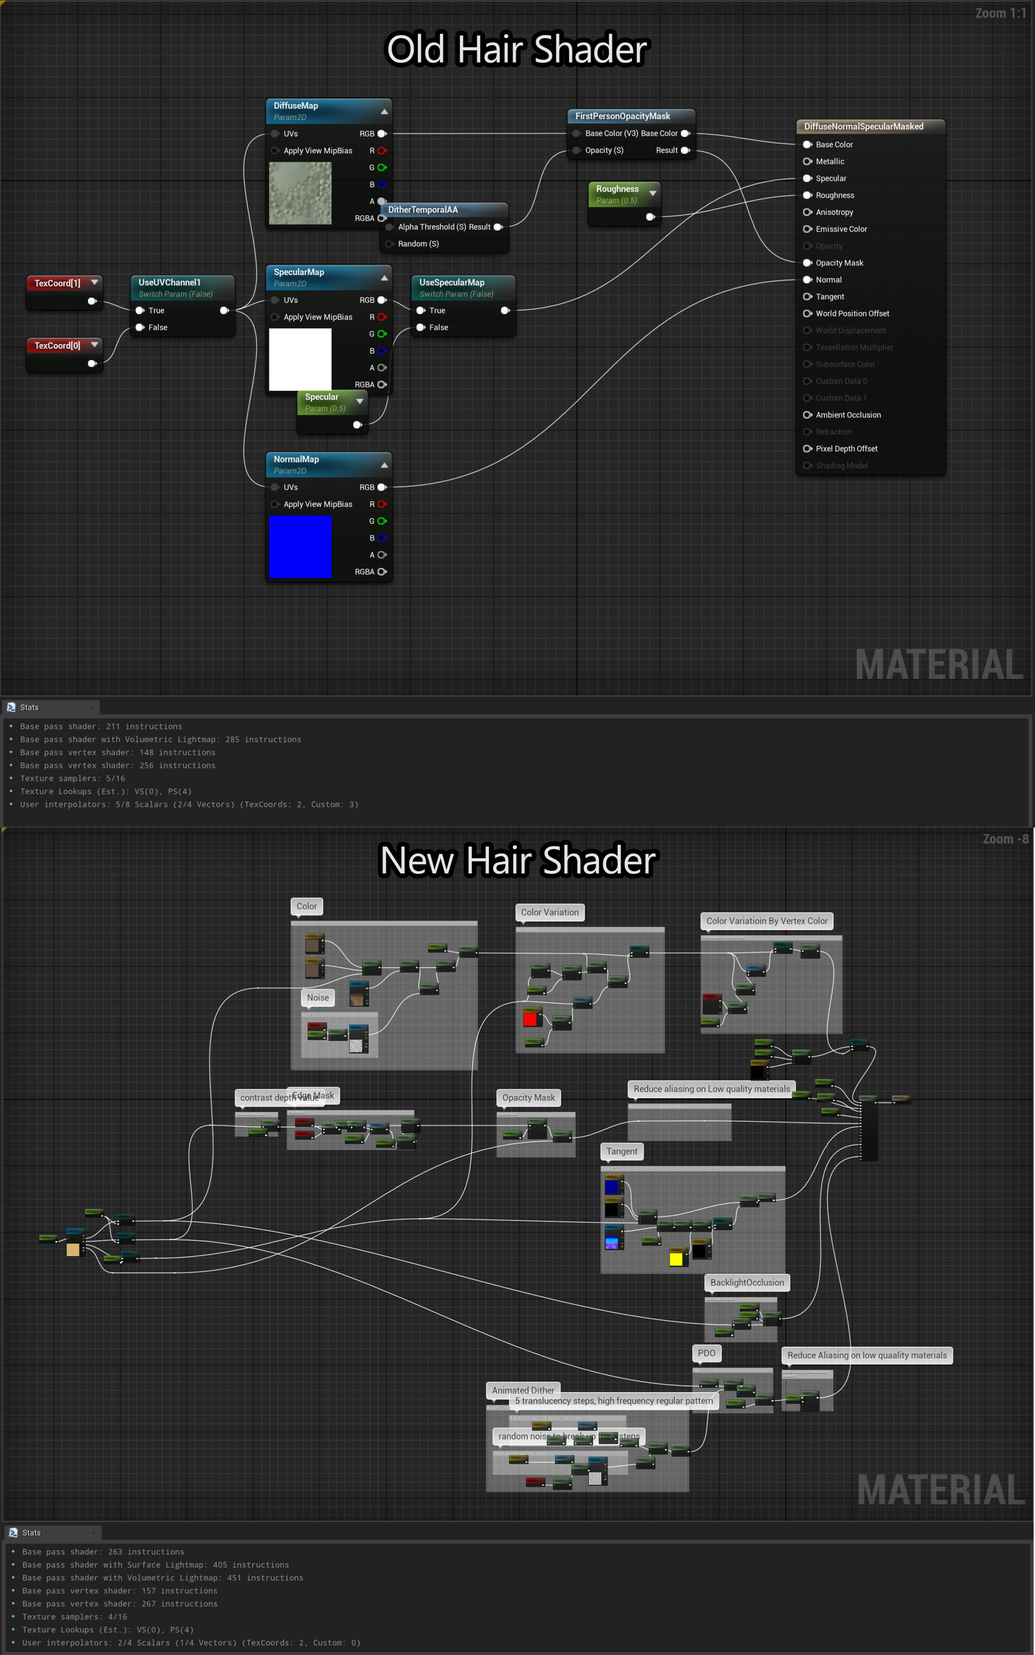1035x1655 pixels.
Task: Toggle Apply View MipBias on NormalMap
Action: tap(276, 504)
